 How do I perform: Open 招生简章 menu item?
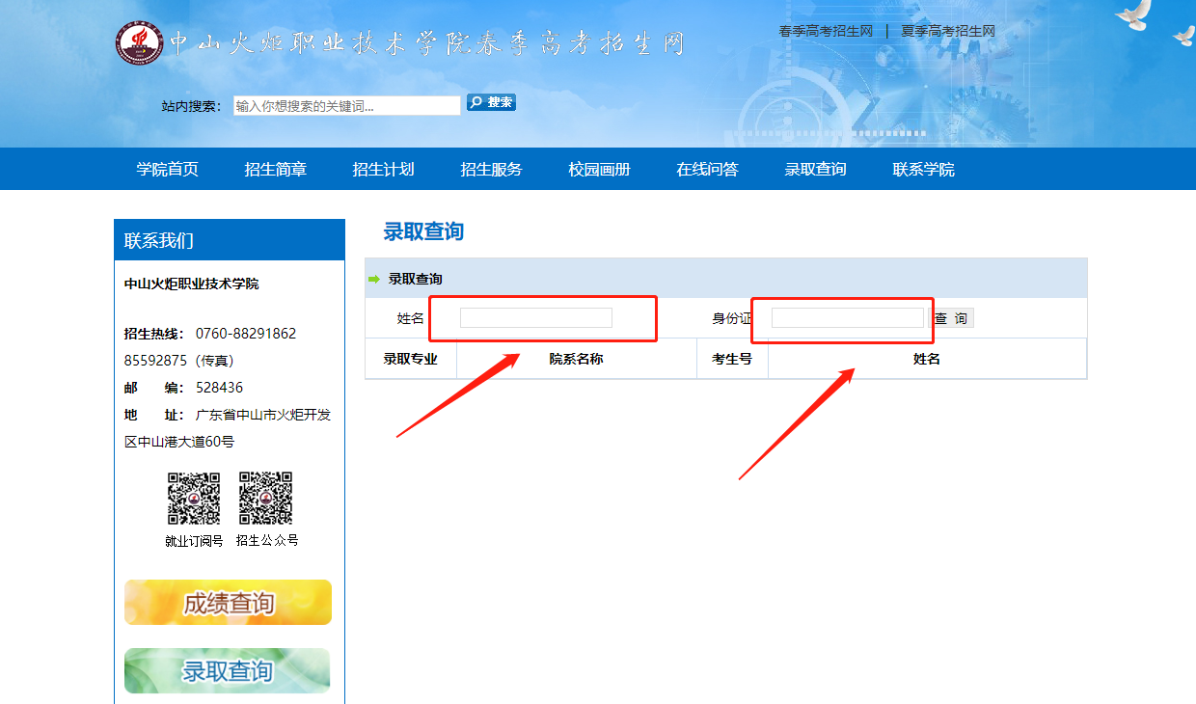tap(276, 170)
